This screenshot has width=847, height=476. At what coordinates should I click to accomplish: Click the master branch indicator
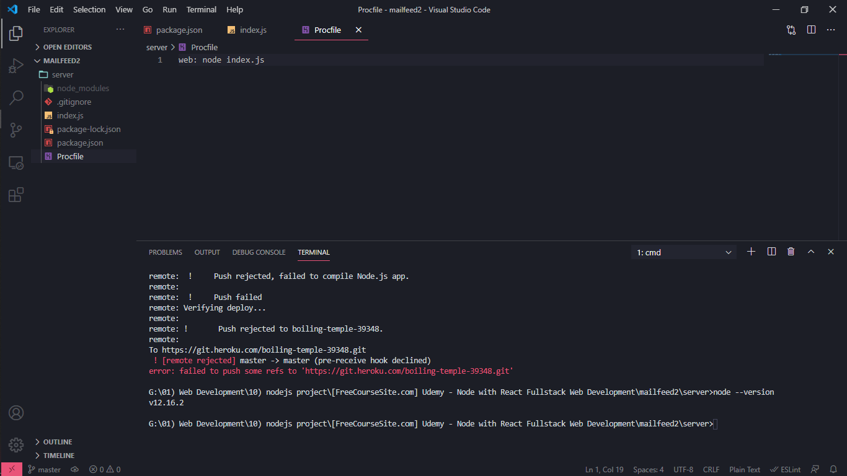[44, 469]
